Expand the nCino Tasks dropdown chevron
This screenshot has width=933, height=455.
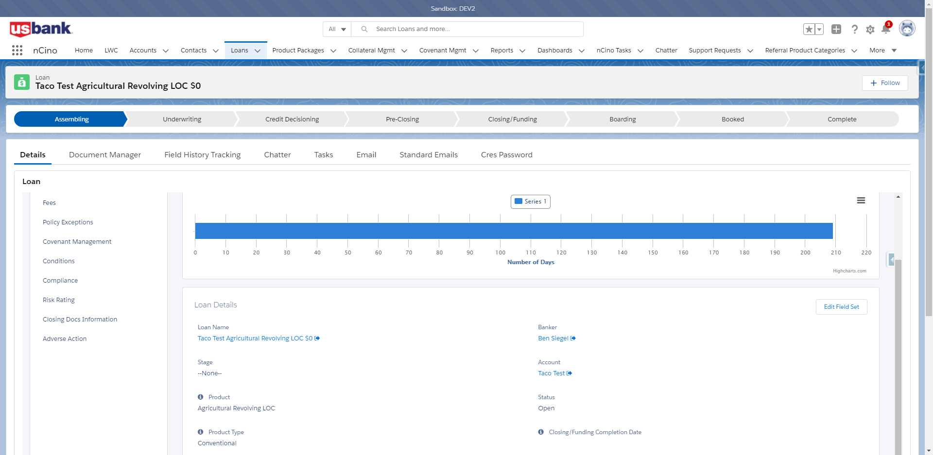[x=640, y=51]
